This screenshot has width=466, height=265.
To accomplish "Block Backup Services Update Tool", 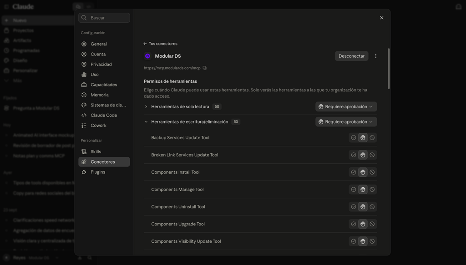I will coord(372,138).
